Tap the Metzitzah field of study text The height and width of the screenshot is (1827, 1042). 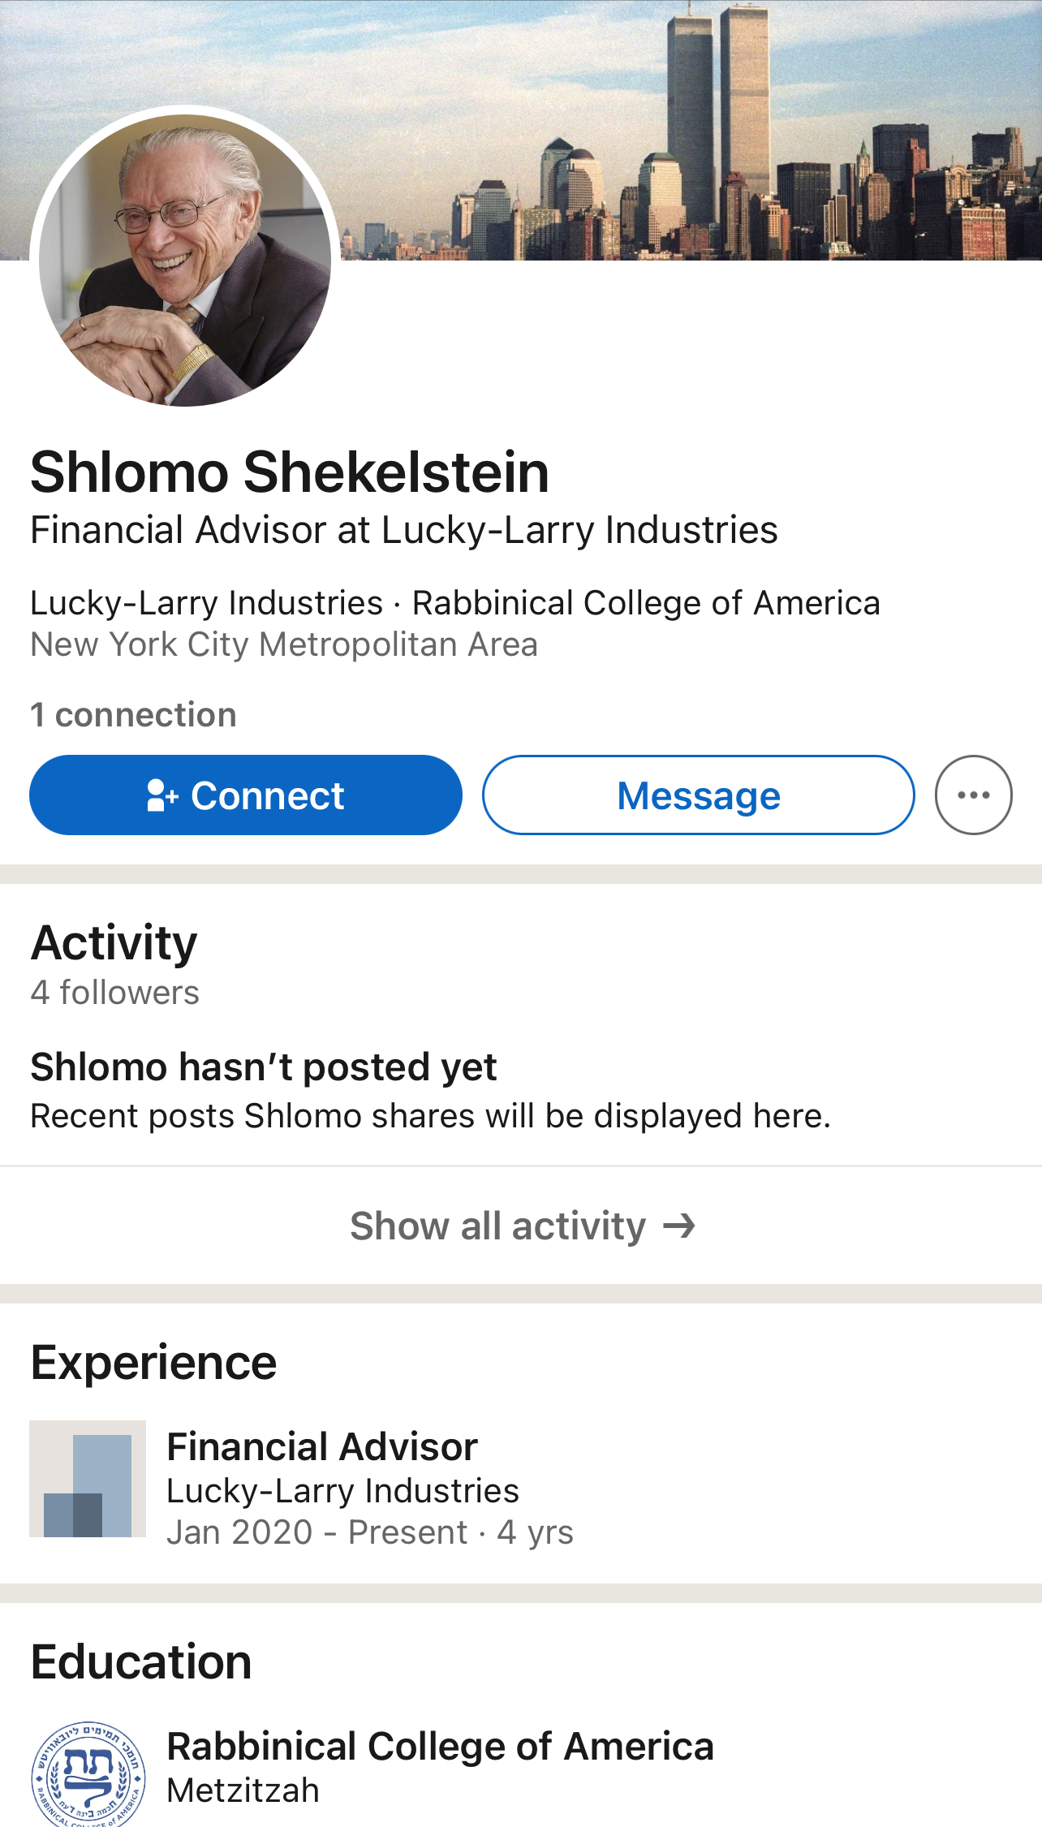(x=243, y=1790)
